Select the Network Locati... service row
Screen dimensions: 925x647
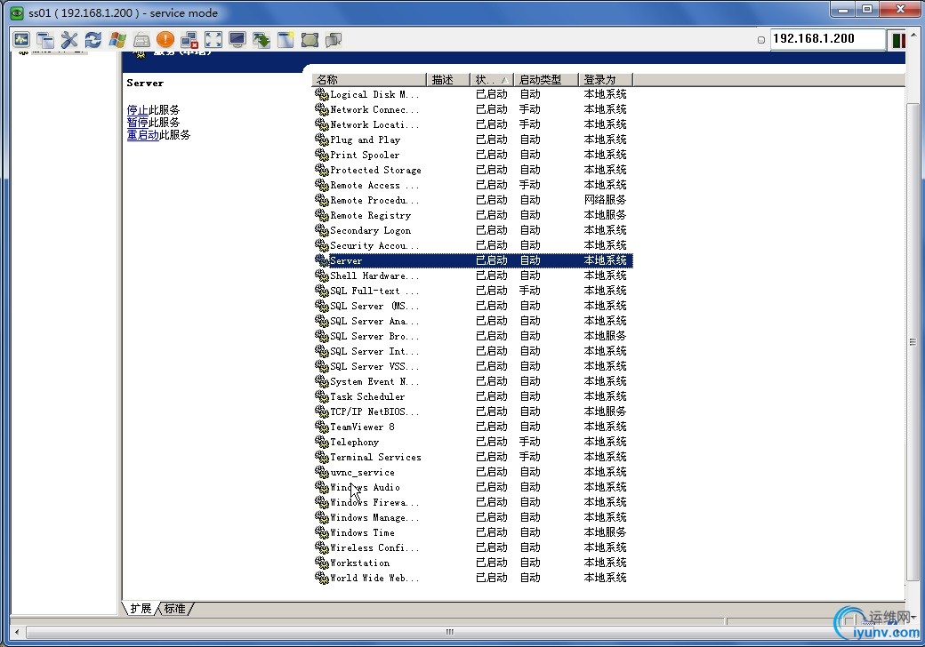(x=472, y=124)
